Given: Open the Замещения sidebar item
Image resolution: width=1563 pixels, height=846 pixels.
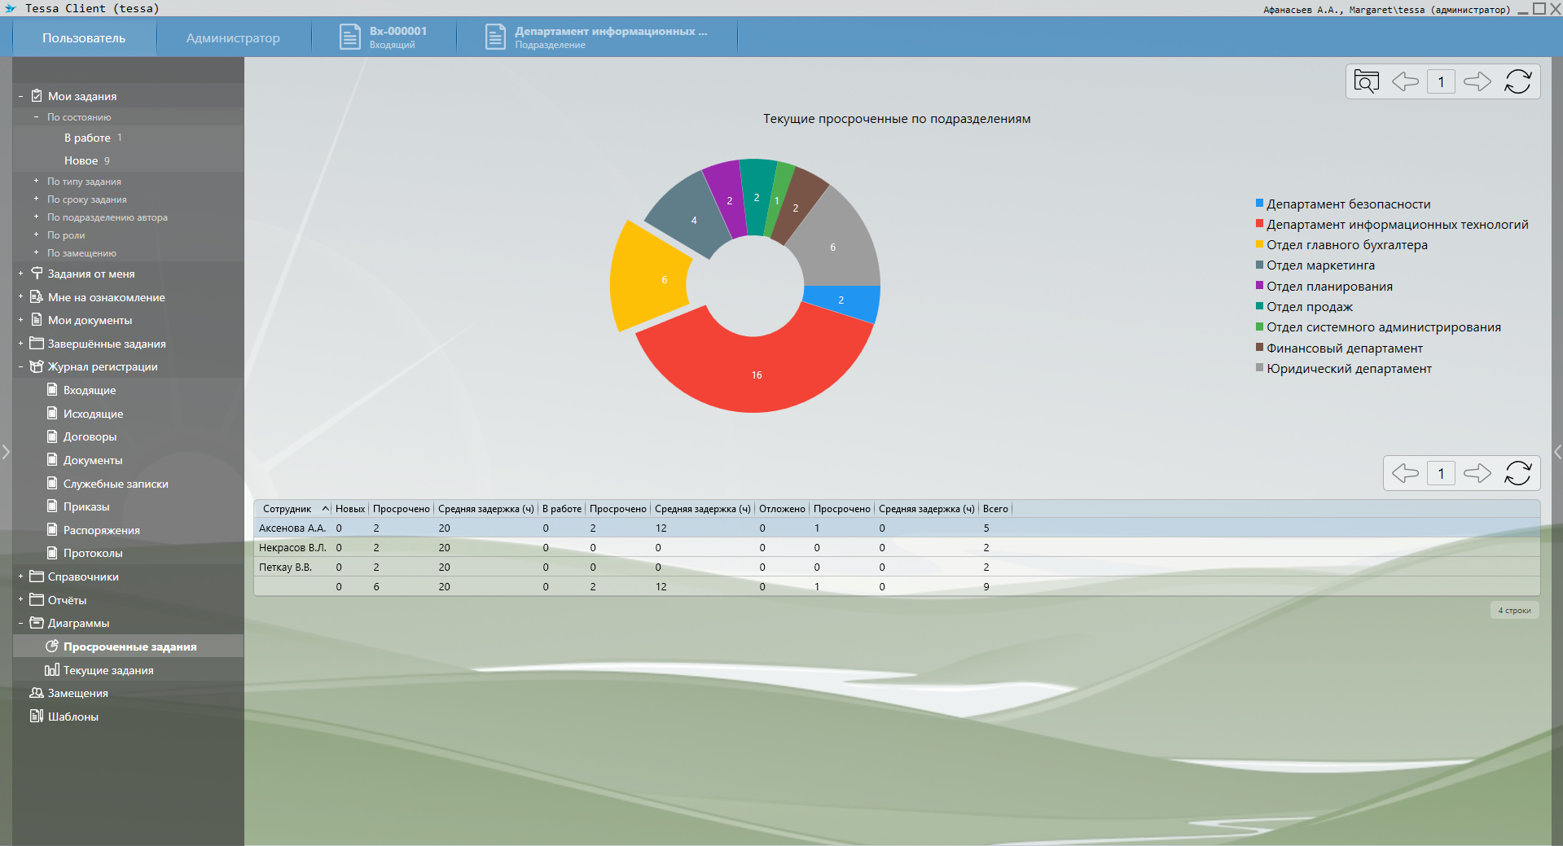Looking at the screenshot, I should tap(77, 693).
